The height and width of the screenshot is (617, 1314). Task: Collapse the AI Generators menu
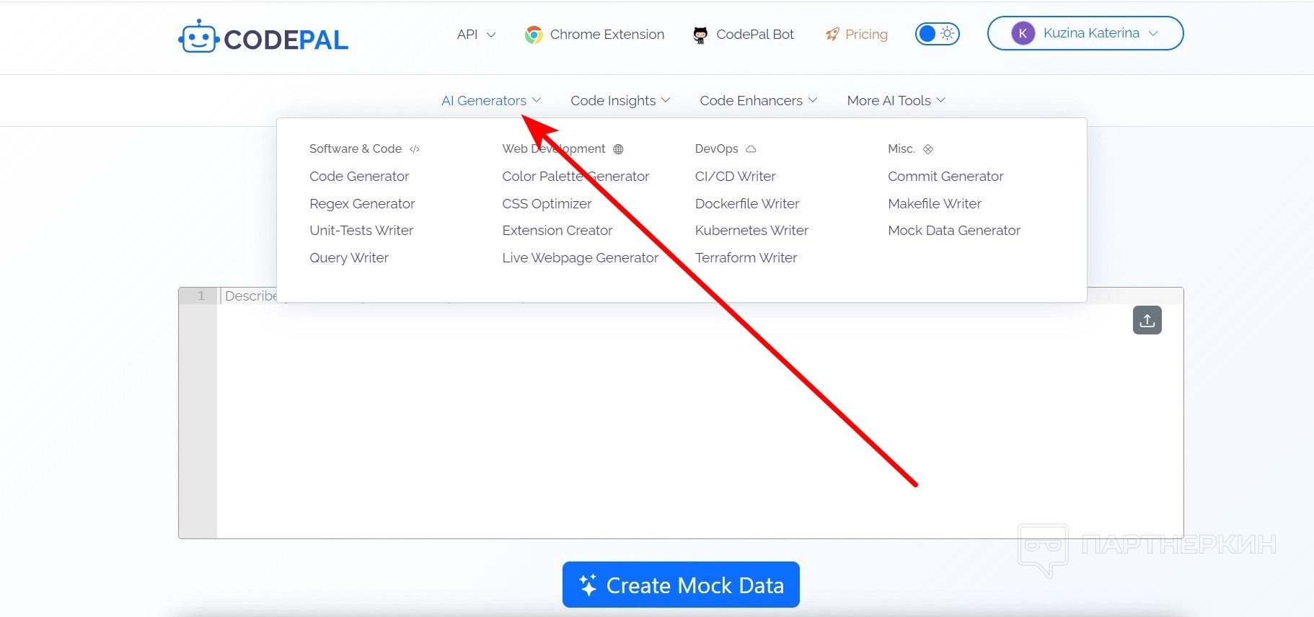[x=491, y=101]
